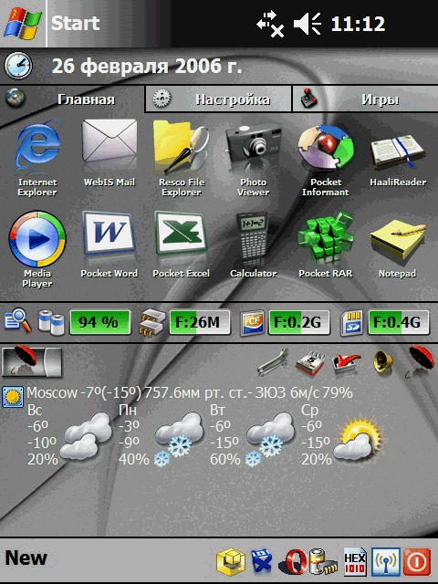Switch to the Игры tab
This screenshot has height=584, width=438.
pos(366,99)
